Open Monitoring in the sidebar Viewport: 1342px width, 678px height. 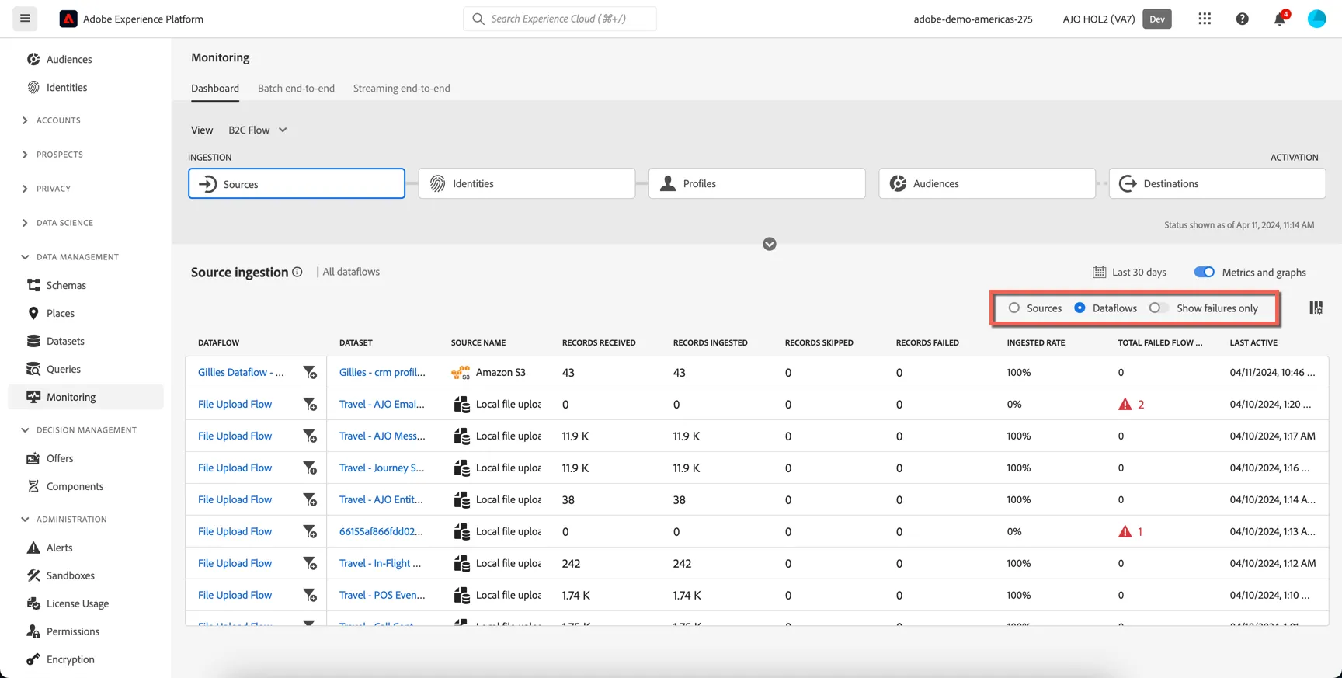pos(85,397)
